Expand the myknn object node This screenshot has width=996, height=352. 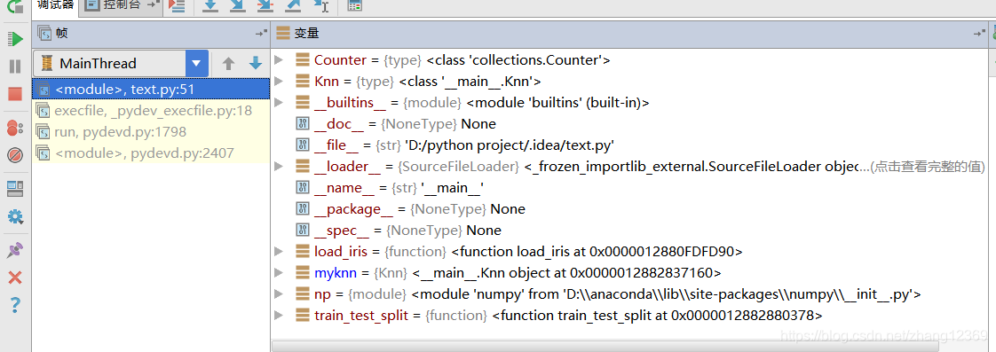[278, 273]
